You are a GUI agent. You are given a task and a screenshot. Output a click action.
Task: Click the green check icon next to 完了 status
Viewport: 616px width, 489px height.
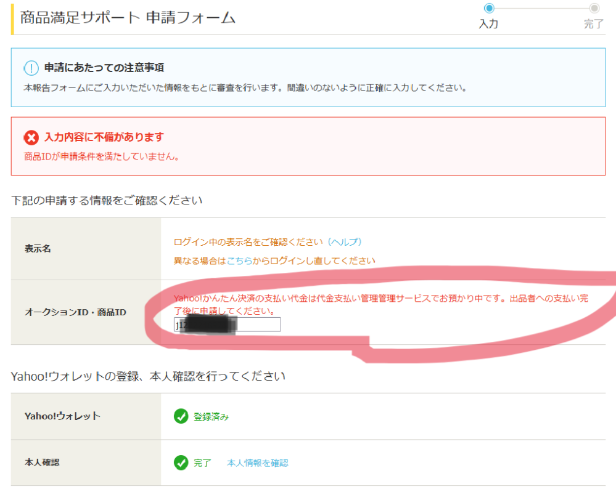pyautogui.click(x=181, y=463)
